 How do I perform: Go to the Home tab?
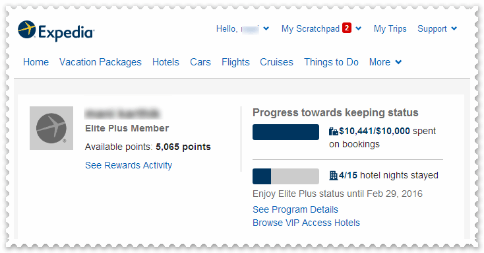pos(36,62)
